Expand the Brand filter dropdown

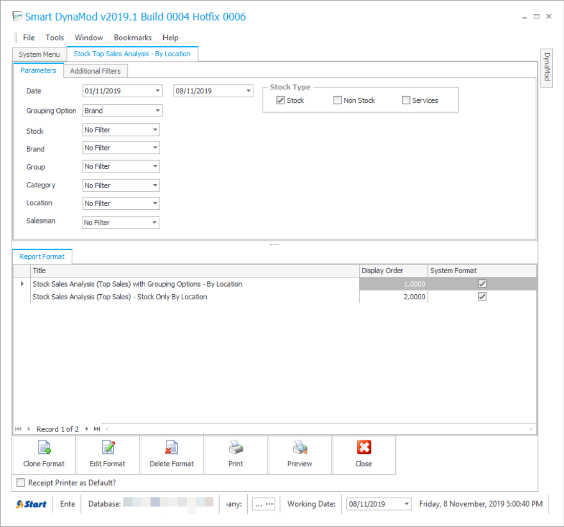click(x=155, y=148)
